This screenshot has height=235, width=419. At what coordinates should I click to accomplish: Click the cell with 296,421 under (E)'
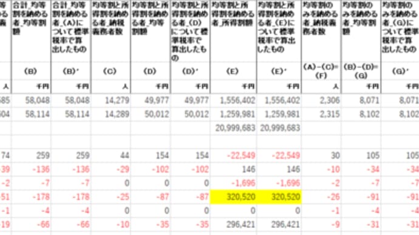[279, 225]
